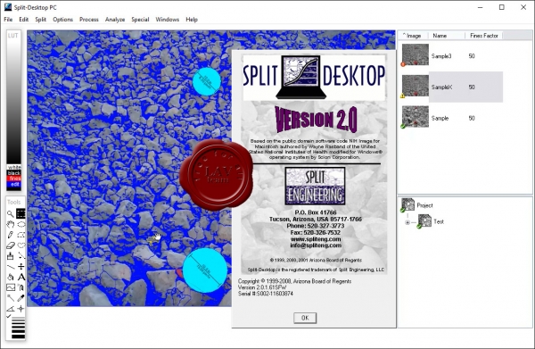Screen dimensions: 535x349
Task: Select the Freehand selection tool
Action: pyautogui.click(x=21, y=245)
